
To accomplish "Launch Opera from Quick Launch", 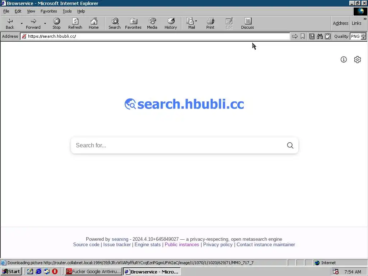I will (x=55, y=272).
